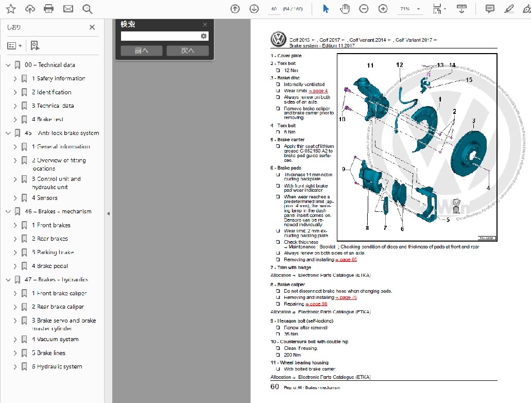Viewport: 531px width, 403px height.
Task: Open 4 Sensors bookmark
Action: click(45, 197)
